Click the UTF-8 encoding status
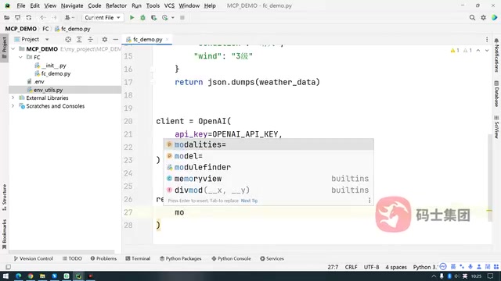The width and height of the screenshot is (501, 281). pos(371,267)
